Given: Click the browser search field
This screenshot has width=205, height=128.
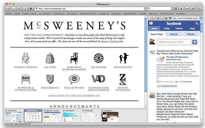Looking at the screenshot, I should coord(159,8).
